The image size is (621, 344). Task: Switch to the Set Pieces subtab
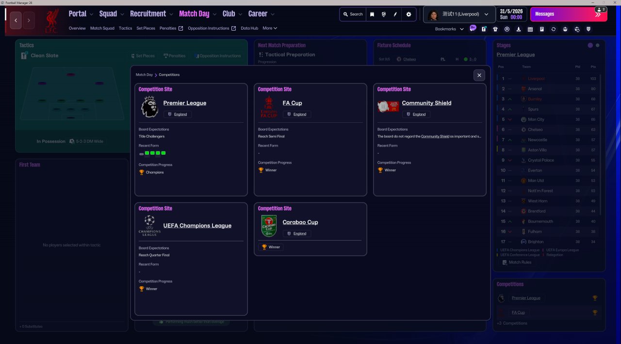coord(146,28)
